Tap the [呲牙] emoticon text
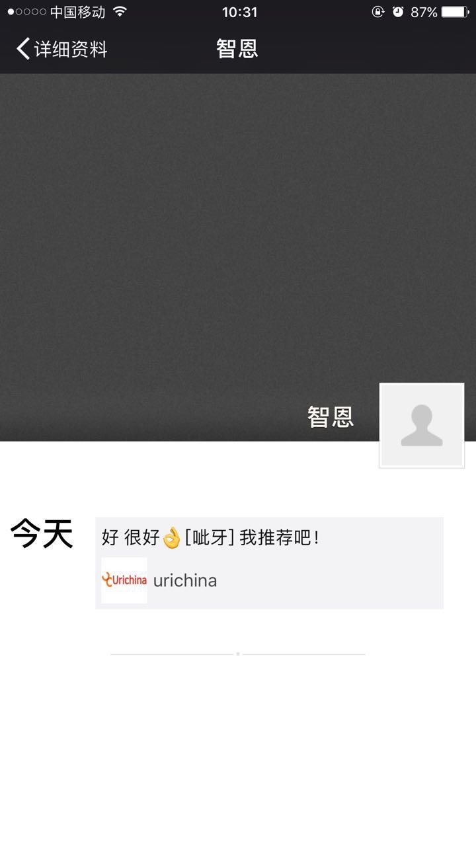 point(210,538)
